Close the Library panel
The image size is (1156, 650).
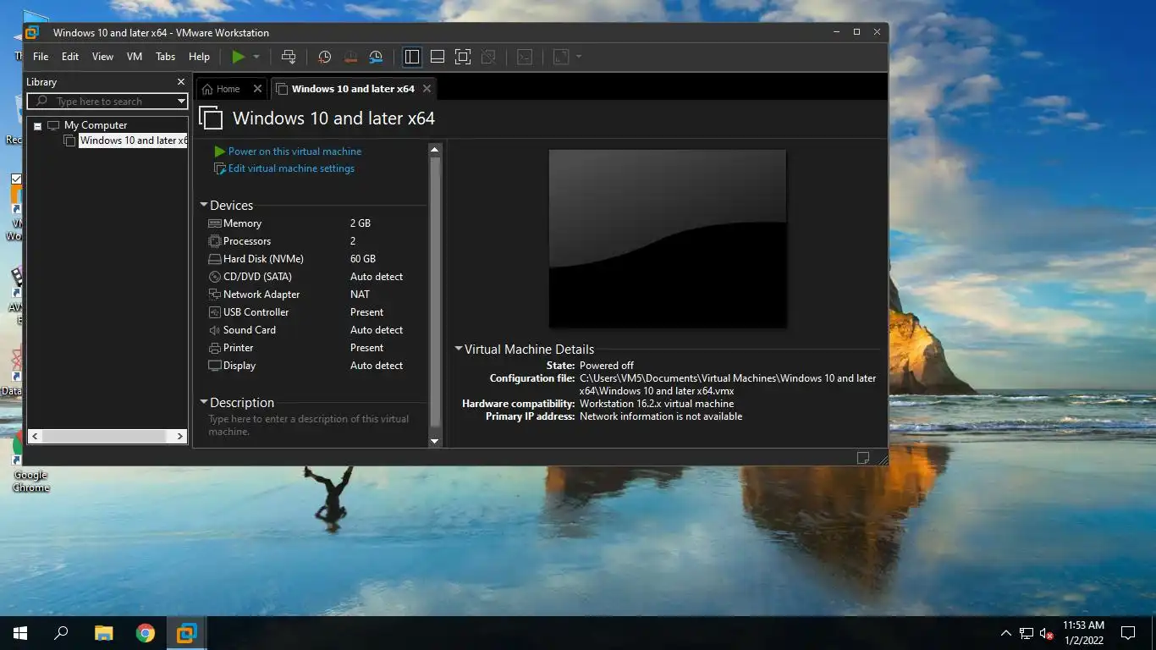click(180, 82)
